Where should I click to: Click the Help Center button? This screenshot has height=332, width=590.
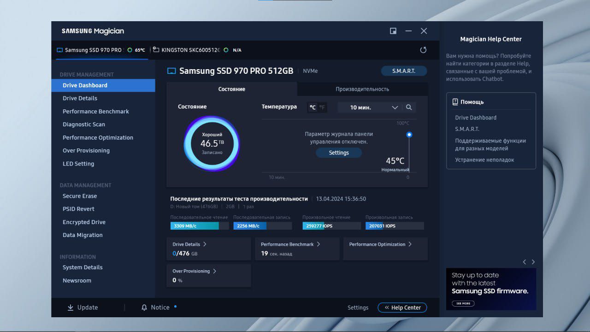pos(402,308)
